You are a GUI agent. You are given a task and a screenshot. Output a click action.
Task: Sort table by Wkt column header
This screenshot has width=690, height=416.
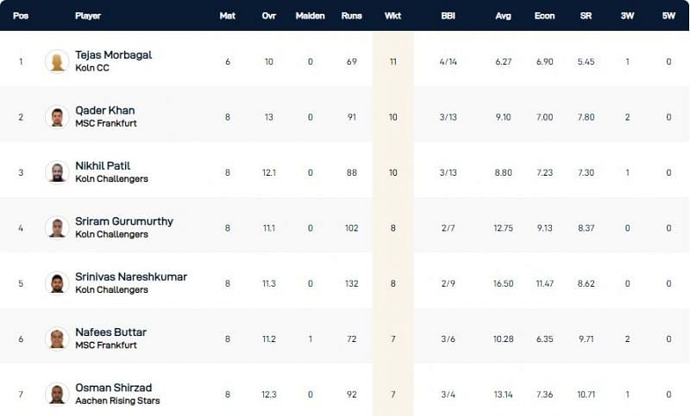click(x=392, y=16)
